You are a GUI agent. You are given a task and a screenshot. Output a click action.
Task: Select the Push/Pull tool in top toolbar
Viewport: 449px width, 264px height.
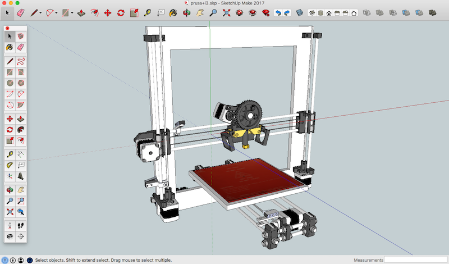(x=81, y=12)
